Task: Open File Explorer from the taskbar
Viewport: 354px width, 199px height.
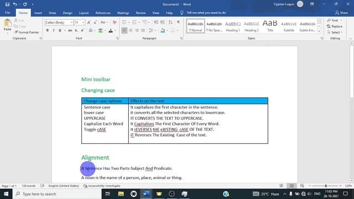Action: tap(121, 194)
